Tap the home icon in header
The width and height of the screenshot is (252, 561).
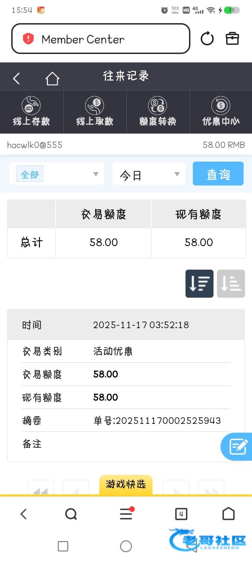52,79
